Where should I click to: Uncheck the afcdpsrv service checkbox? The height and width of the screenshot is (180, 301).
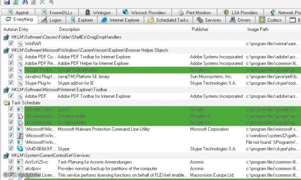click(x=11, y=168)
